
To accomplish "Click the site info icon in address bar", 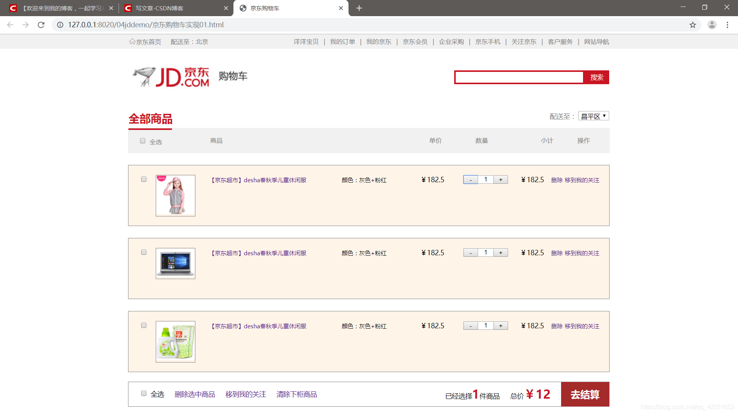I will 60,25.
